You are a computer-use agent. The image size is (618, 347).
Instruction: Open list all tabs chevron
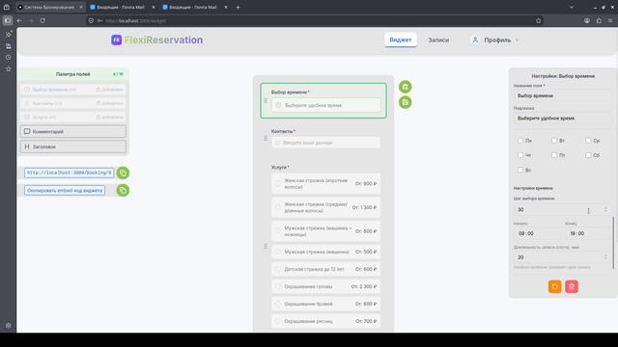572,7
